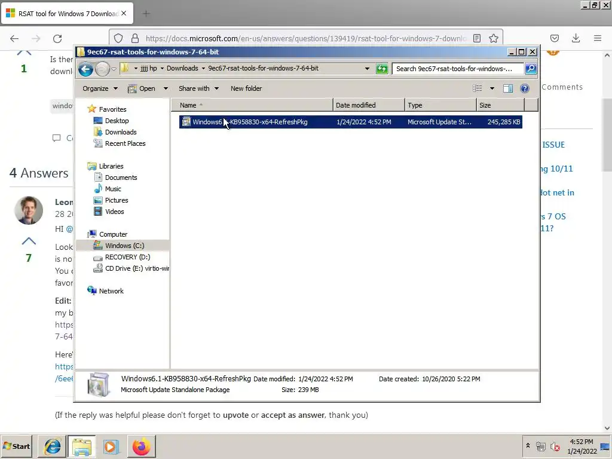This screenshot has height=459, width=612.
Task: Open Explorer recent pages dropdown arrow
Action: 114,69
